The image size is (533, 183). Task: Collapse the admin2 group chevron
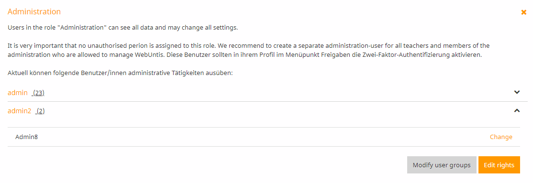[517, 110]
